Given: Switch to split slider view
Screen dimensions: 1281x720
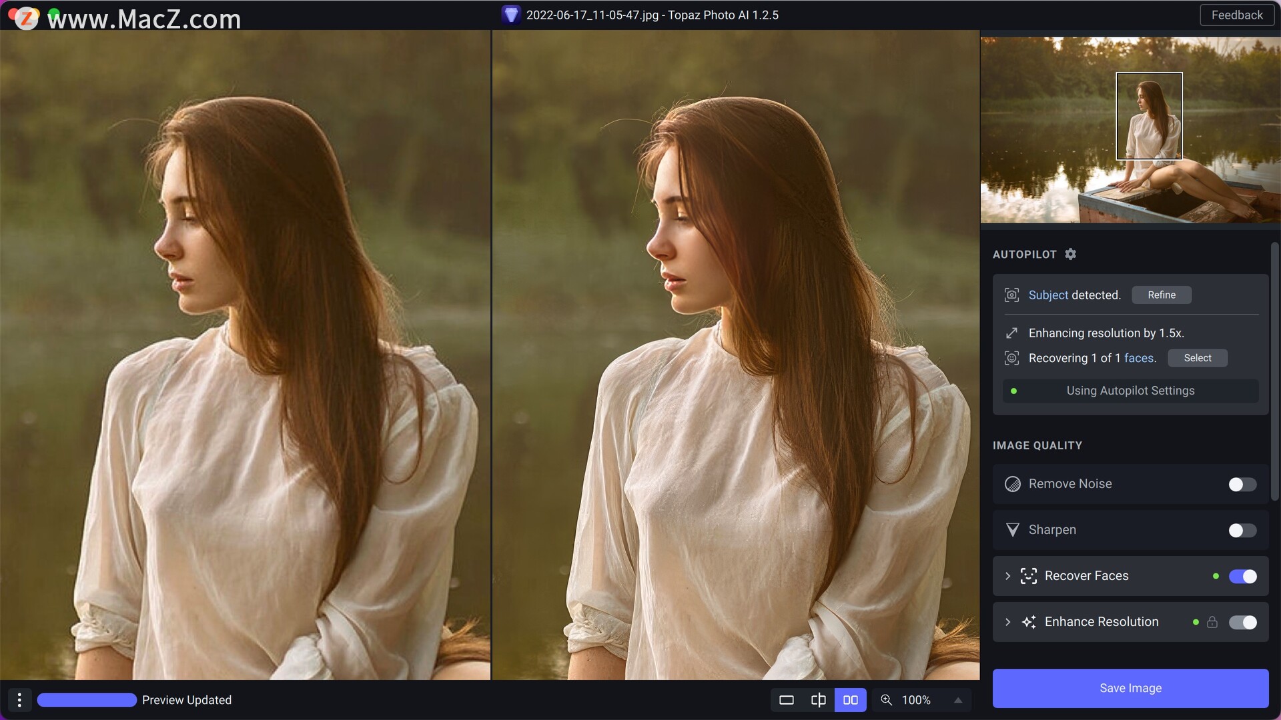Looking at the screenshot, I should point(818,700).
